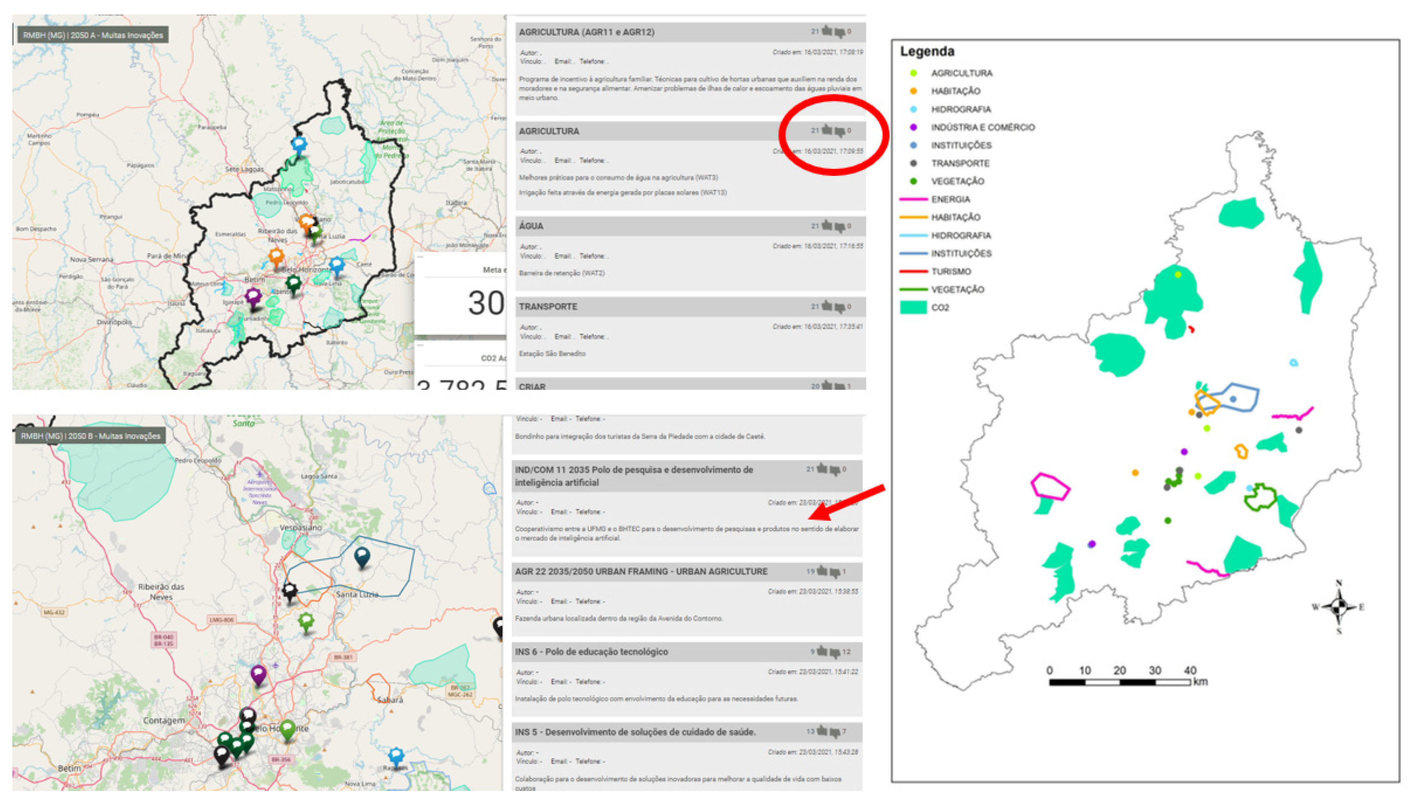The image size is (1412, 799).
Task: Like the TRANSPORTE proposal
Action: point(826,306)
